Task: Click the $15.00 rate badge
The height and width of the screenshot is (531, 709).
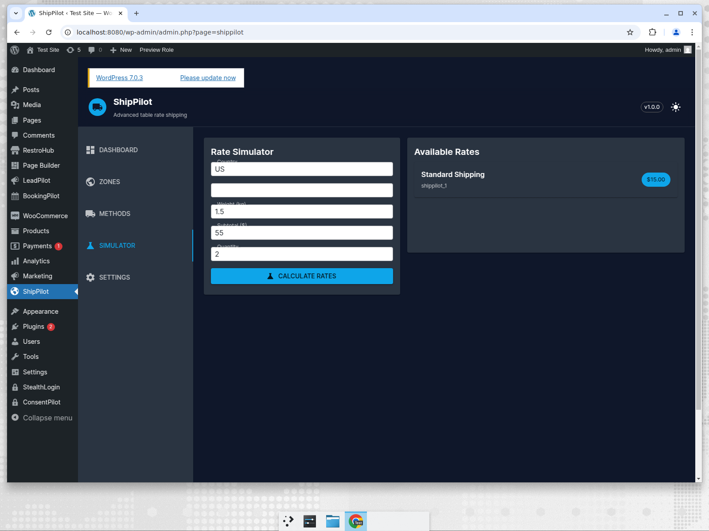Action: [656, 180]
